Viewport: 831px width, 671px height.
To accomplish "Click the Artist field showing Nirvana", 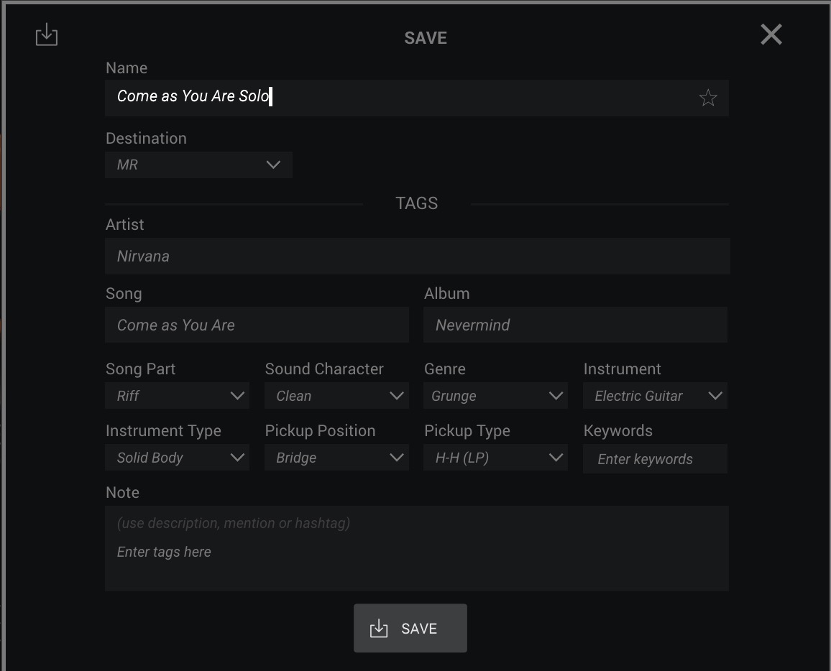I will coord(417,256).
